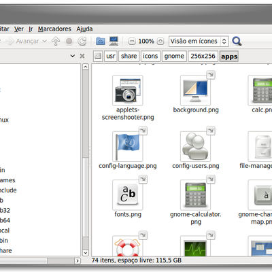Click the zoom out minus button
Screen dimensions: 272x272
132,41
